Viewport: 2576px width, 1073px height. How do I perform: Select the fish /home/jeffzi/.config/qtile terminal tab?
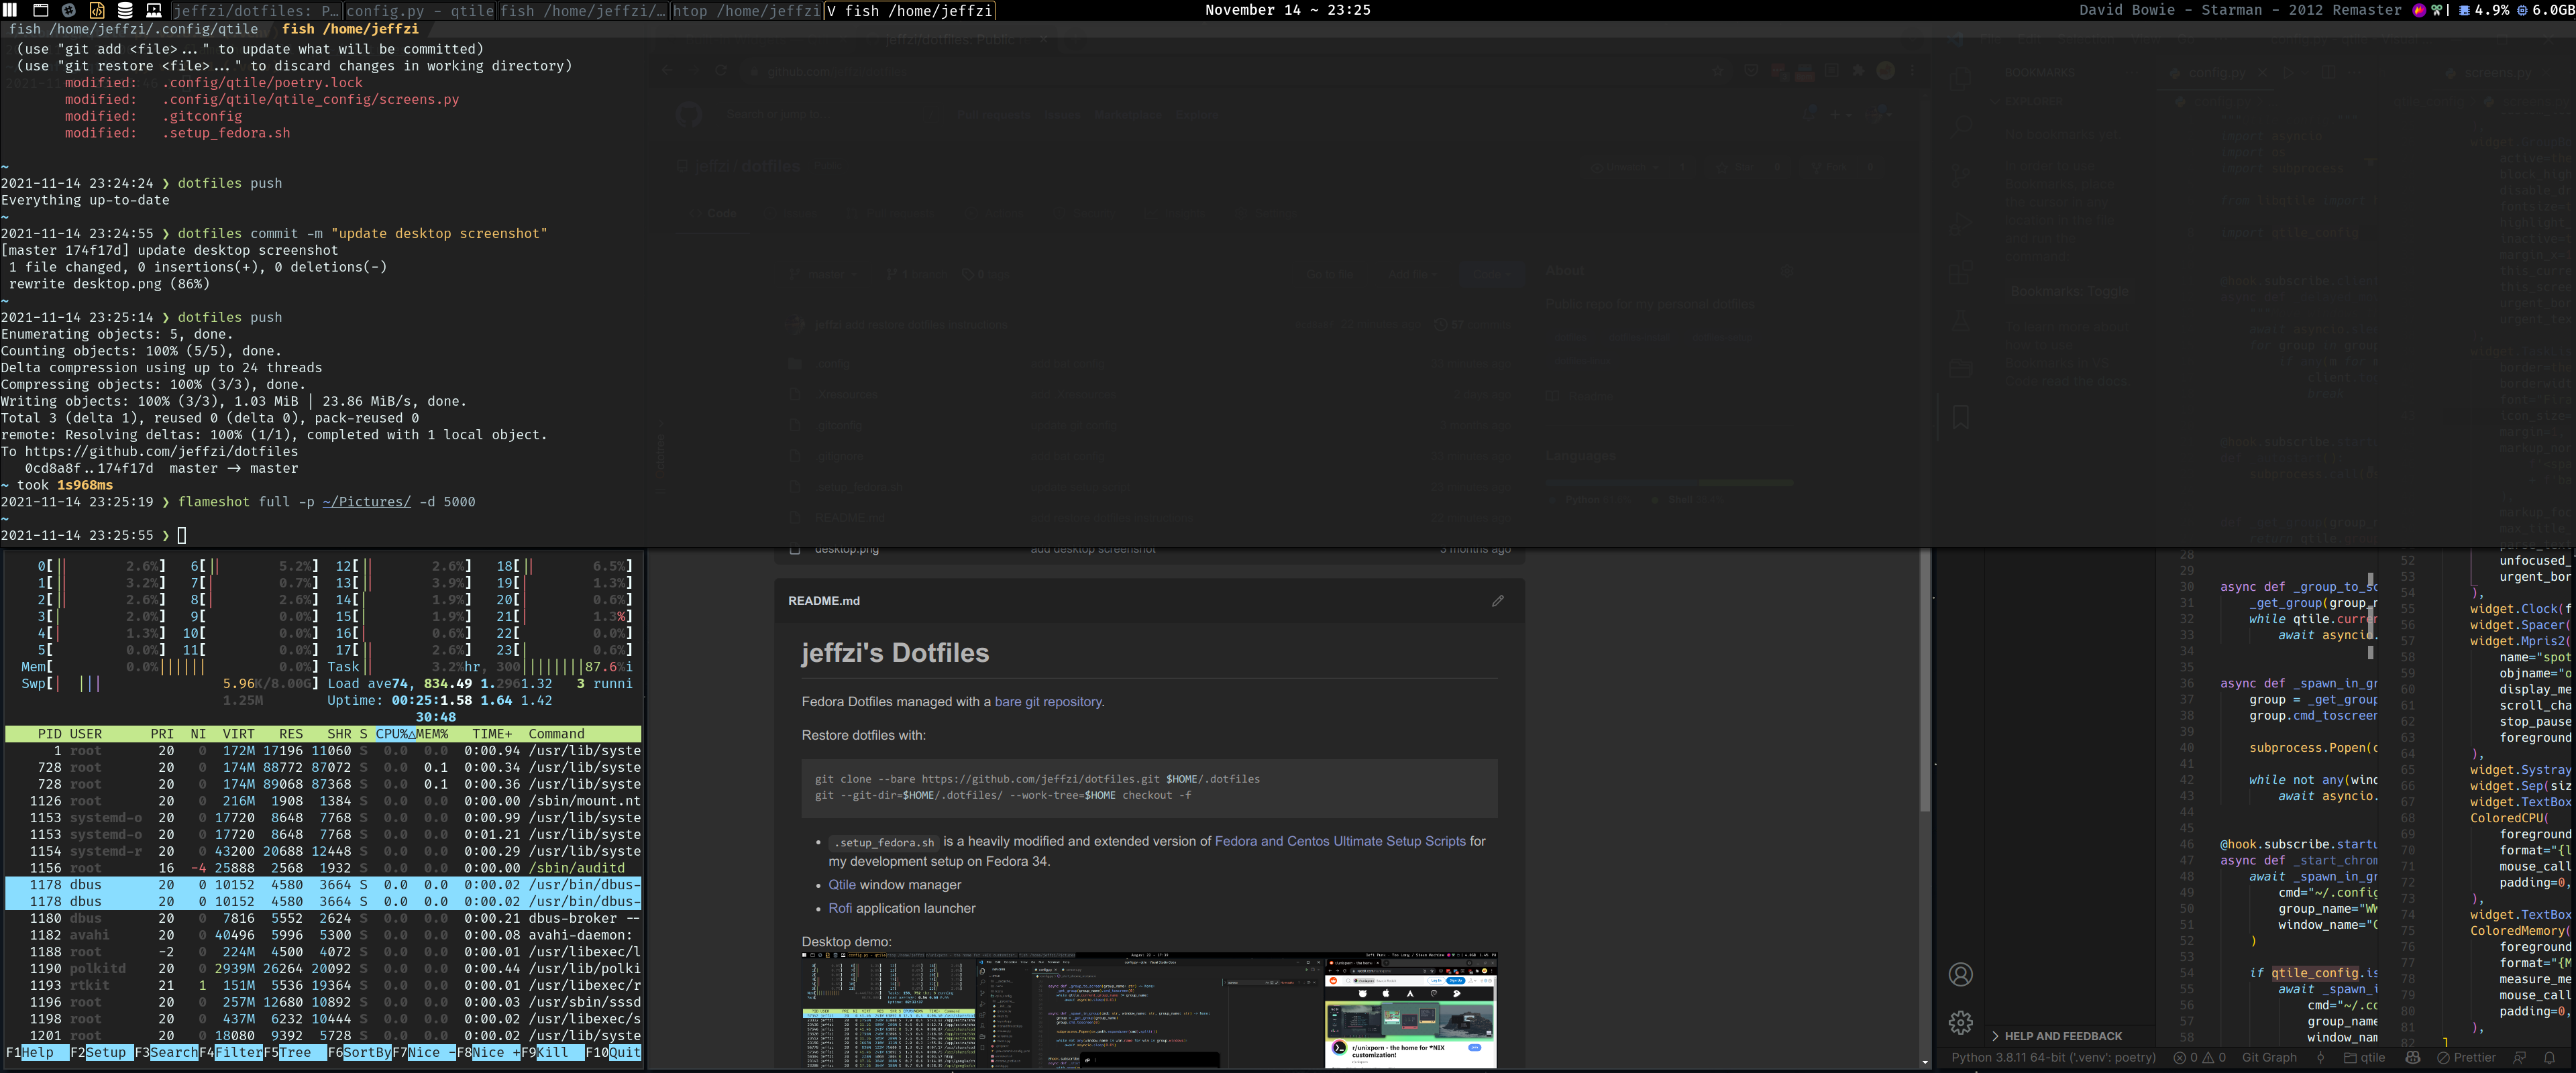[x=133, y=29]
